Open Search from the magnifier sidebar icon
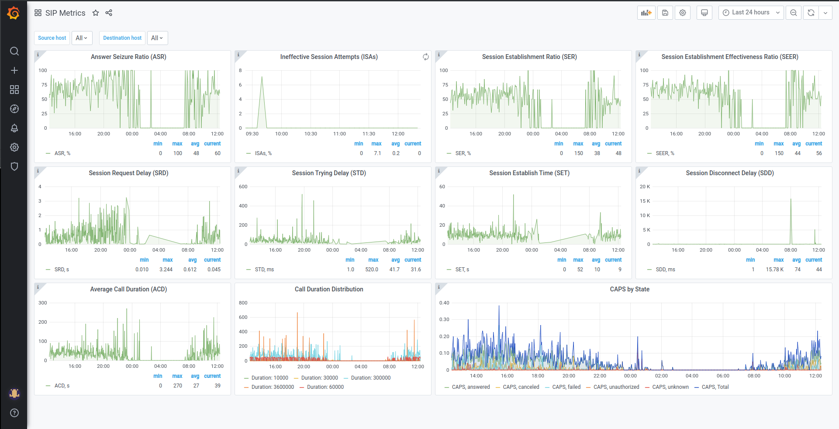This screenshot has height=429, width=839. pyautogui.click(x=14, y=51)
